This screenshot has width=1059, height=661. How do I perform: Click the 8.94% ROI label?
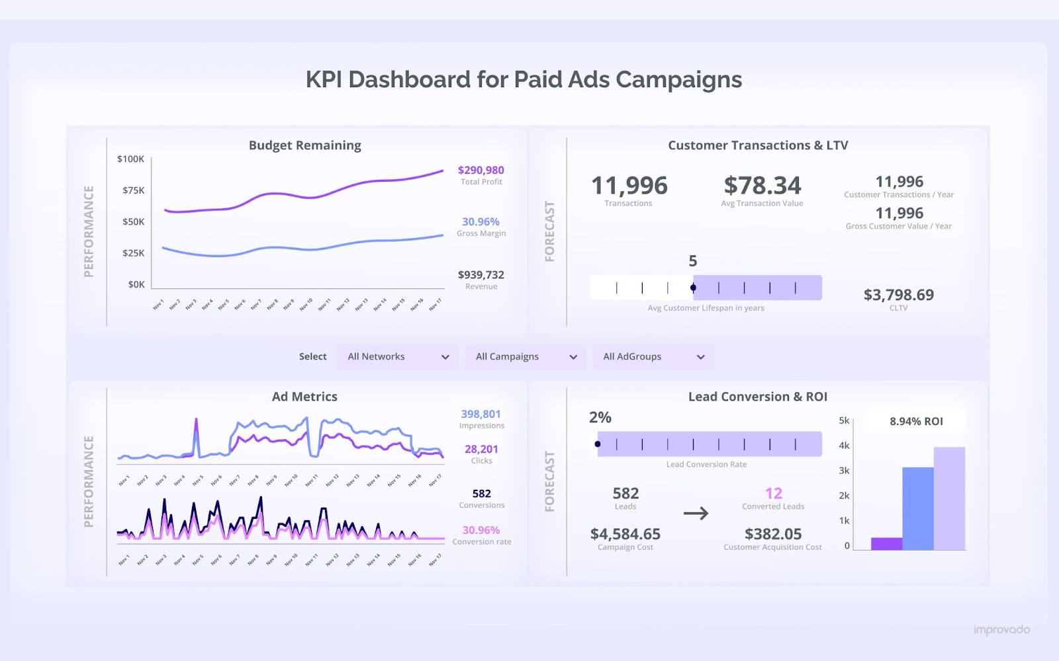pos(917,420)
